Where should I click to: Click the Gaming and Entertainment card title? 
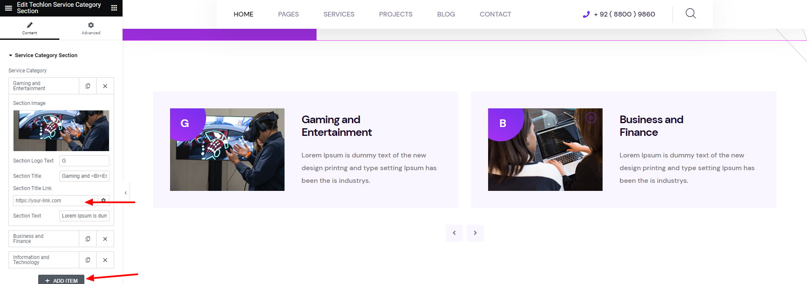coord(336,126)
